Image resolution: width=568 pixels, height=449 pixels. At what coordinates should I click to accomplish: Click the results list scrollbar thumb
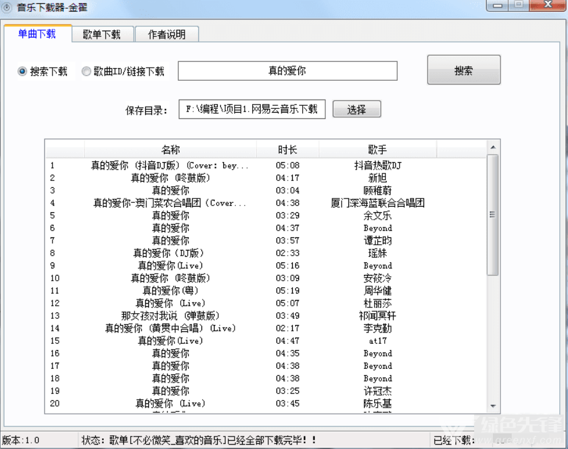(x=493, y=215)
